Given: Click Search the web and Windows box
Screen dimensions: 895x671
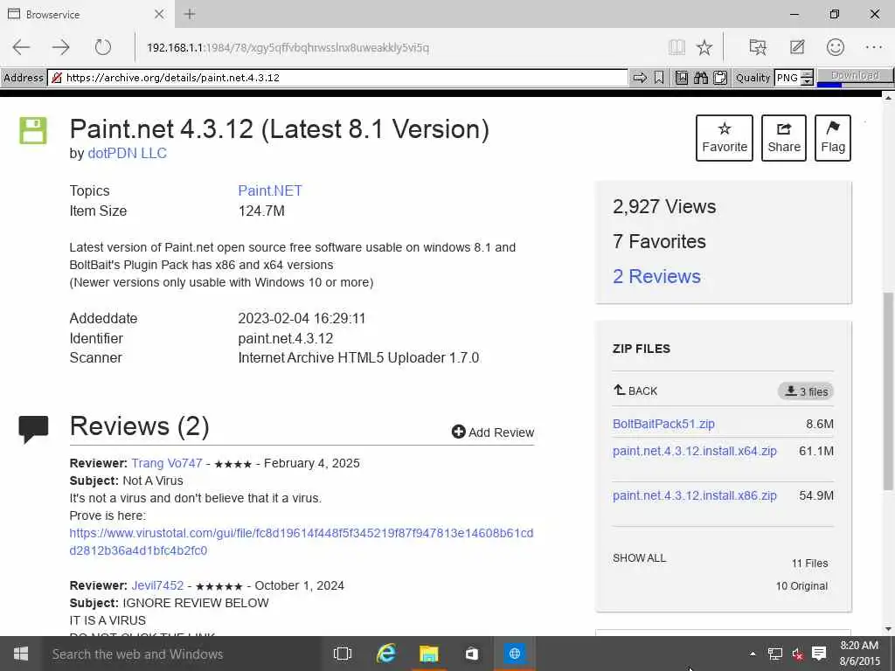Looking at the screenshot, I should [x=181, y=654].
